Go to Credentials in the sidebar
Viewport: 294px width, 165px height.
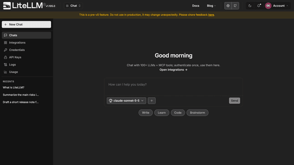click(x=27, y=50)
